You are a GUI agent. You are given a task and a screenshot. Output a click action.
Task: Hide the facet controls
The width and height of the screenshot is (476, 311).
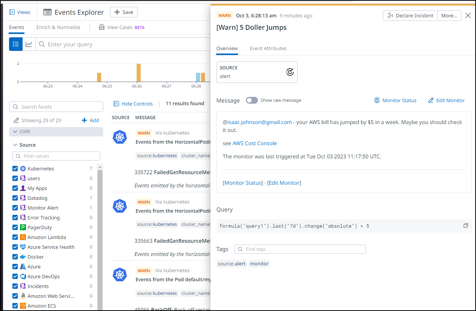coord(133,104)
